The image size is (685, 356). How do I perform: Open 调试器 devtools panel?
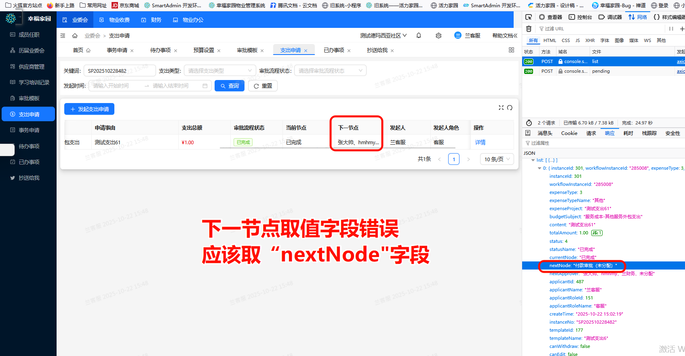click(610, 17)
